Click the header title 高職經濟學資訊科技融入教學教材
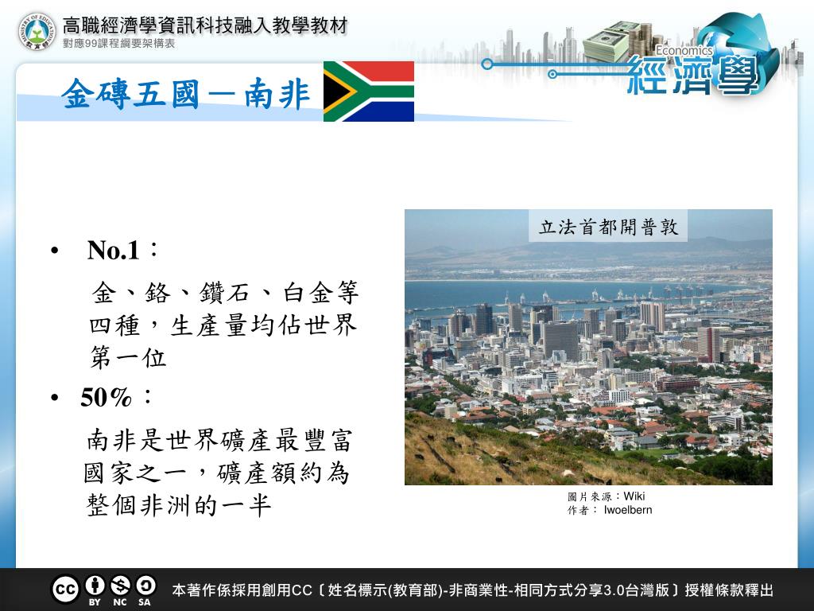The image size is (814, 611). (205, 25)
